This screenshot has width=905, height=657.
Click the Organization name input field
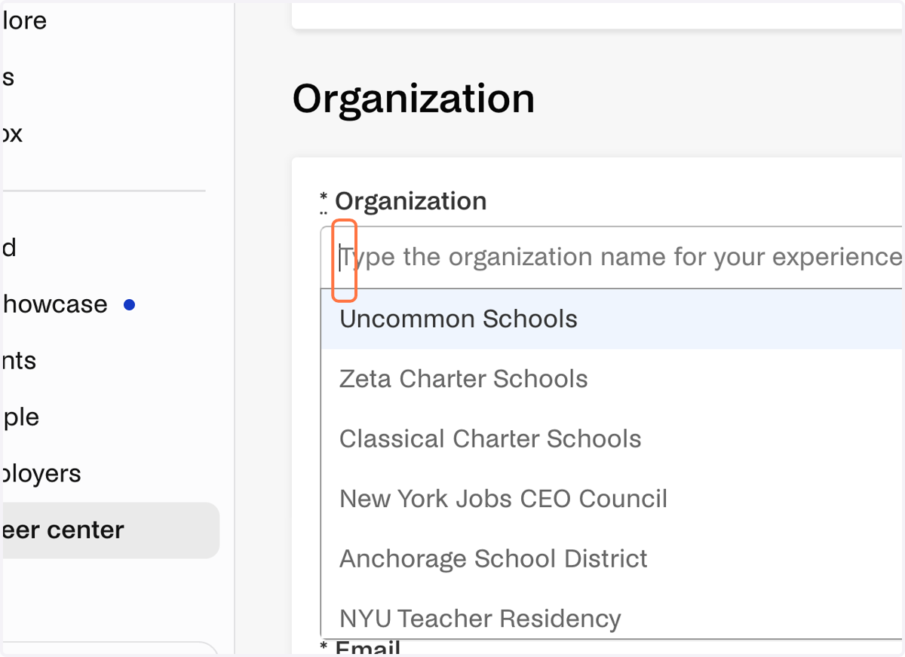[612, 258]
